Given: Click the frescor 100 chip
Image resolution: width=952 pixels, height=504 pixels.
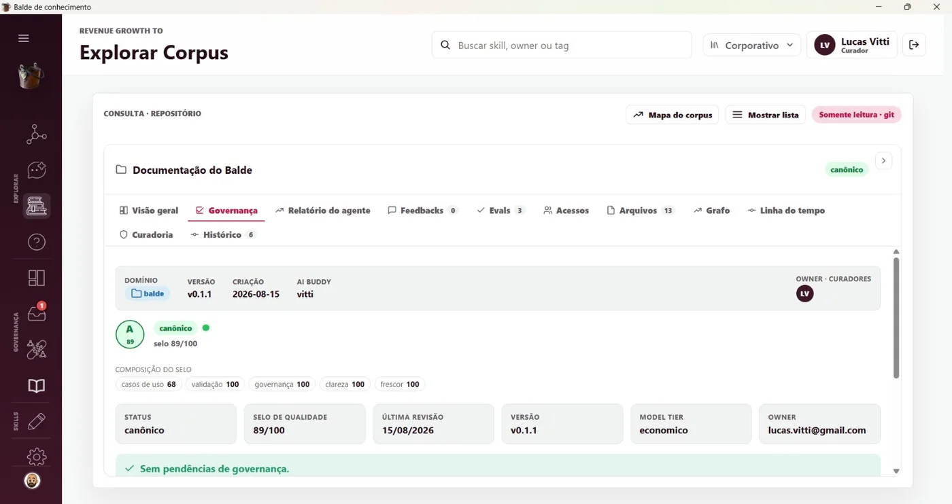Looking at the screenshot, I should 400,384.
